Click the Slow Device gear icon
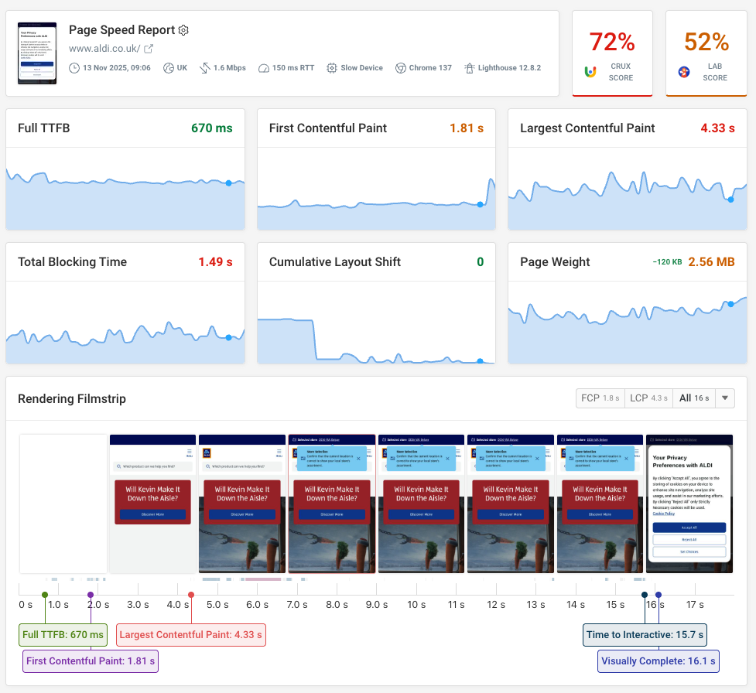 (331, 67)
